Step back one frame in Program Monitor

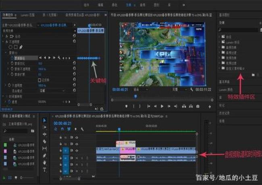pyautogui.click(x=156, y=106)
